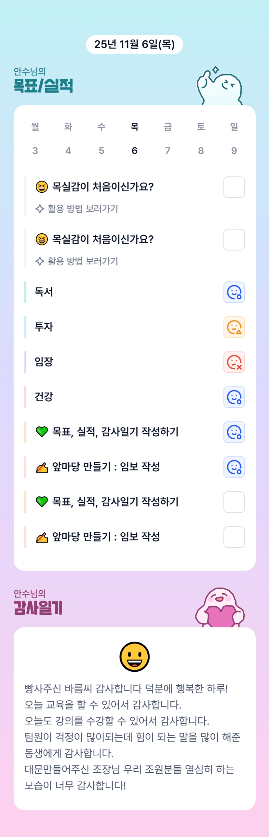
Task: Open the date selector showing 25년 11월 6일(목)
Action: tap(134, 44)
